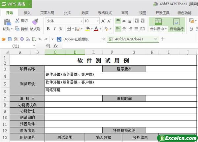The height and width of the screenshot is (142, 198).
Task: Expand the quick access toolbar customize arrow
Action: (x=52, y=39)
